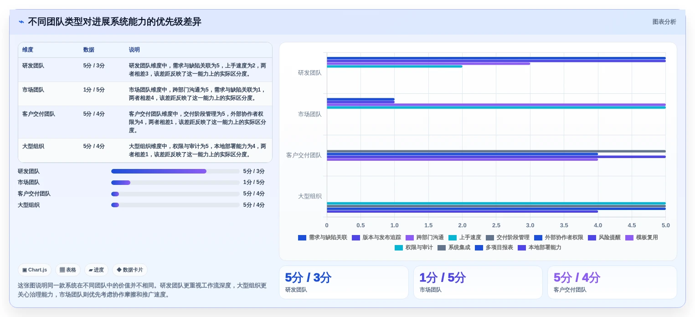Toggle 版本与发布追踪 legend swatch
Viewport: 695px width, 317px height.
355,237
